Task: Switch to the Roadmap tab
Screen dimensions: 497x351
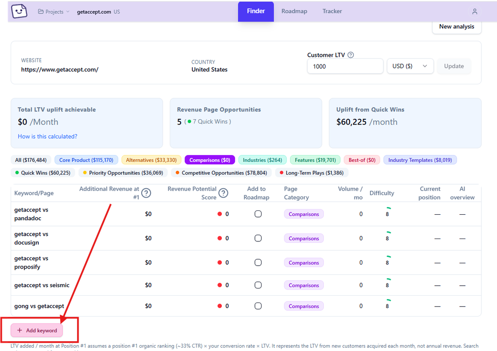Action: click(x=294, y=11)
